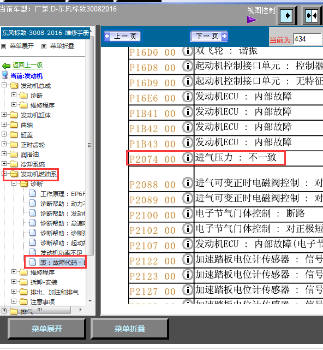Screen dimensions: 323x350
Task: Click 电子节气门体控制：断路 description
Action: (x=250, y=213)
